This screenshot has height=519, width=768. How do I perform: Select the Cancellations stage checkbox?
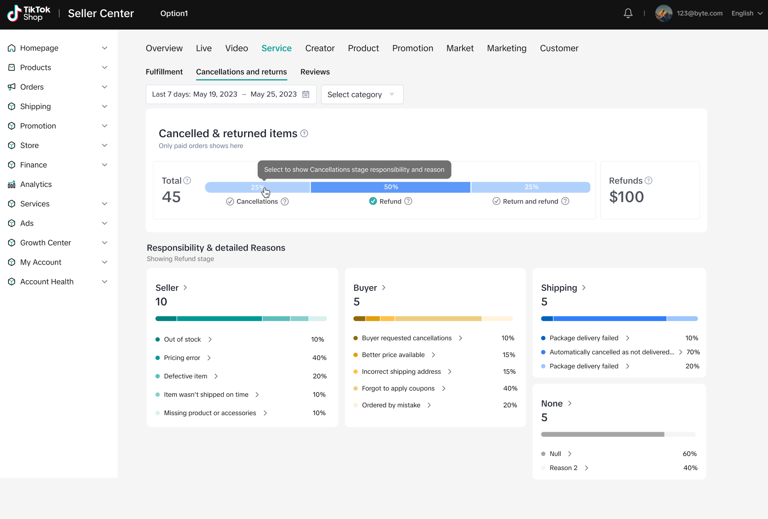tap(230, 202)
